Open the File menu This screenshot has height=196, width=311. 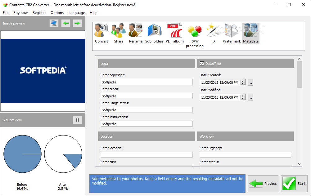(6, 13)
